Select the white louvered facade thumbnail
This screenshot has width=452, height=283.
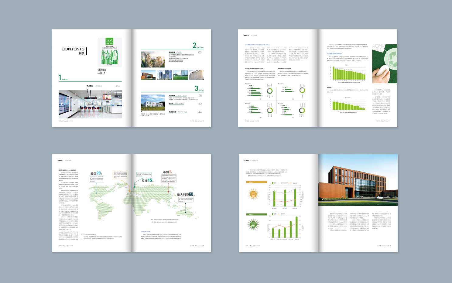(x=197, y=75)
